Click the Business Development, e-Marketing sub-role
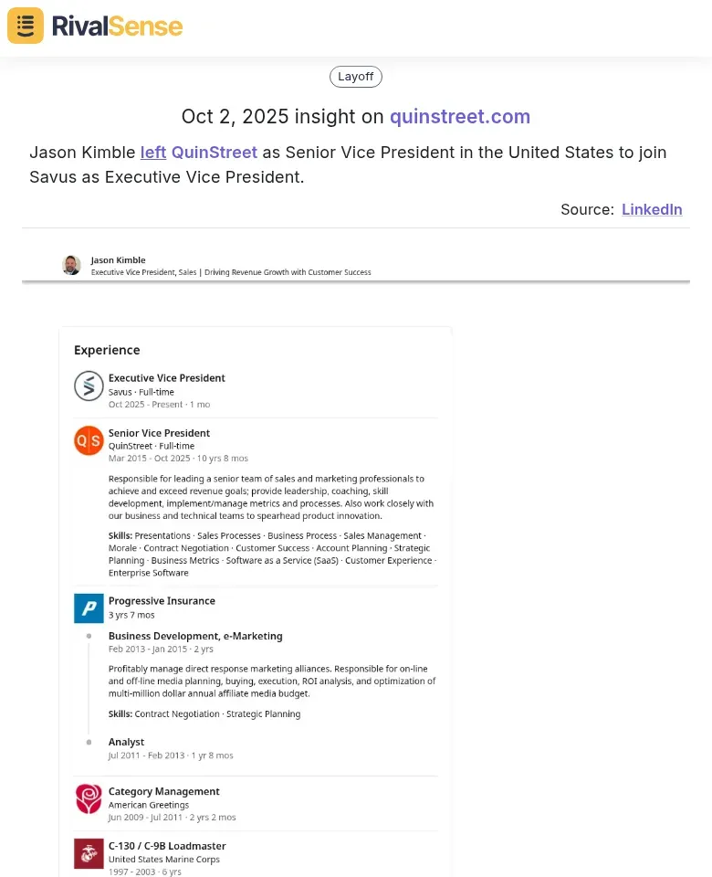712x877 pixels. [x=195, y=635]
